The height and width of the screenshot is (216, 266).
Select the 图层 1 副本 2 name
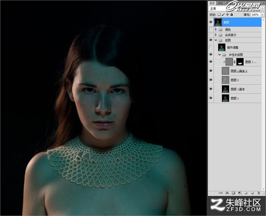click(x=239, y=71)
